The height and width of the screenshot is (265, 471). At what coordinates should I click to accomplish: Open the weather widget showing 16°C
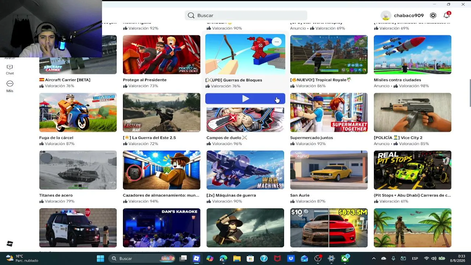(22, 258)
